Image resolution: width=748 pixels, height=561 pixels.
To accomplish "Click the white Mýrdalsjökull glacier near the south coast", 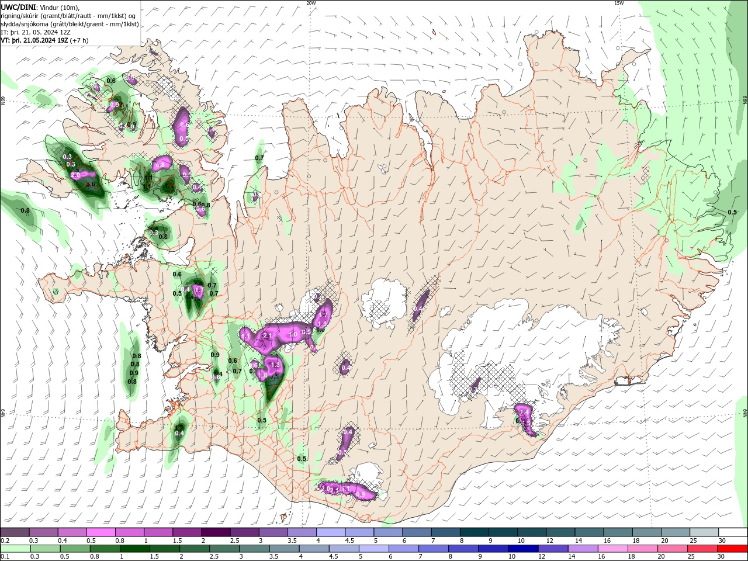I will click(x=368, y=475).
